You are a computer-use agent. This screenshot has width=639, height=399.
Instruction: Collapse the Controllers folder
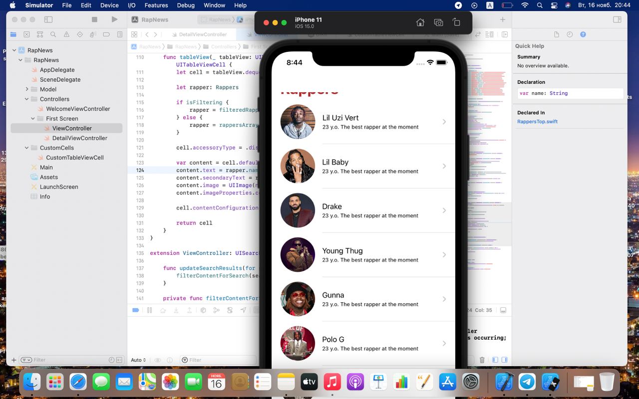(27, 99)
